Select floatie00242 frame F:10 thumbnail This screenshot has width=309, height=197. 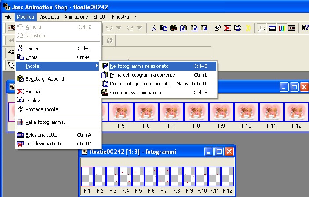[x=202, y=176]
